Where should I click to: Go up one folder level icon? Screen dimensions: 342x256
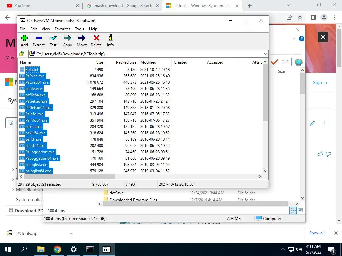(22, 54)
